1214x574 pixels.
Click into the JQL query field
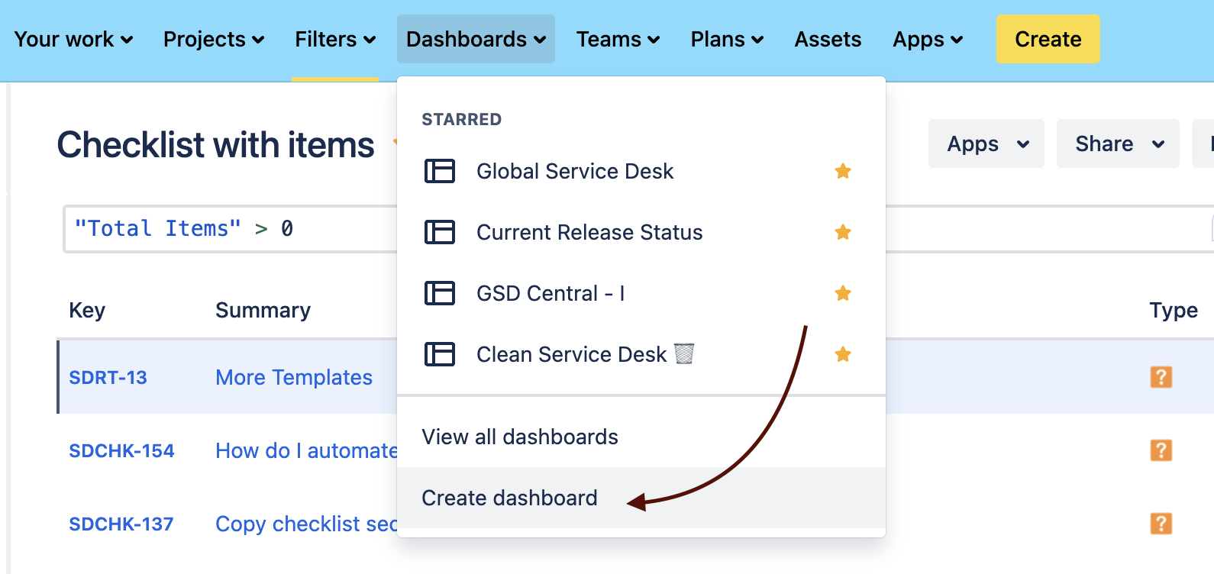coord(229,228)
